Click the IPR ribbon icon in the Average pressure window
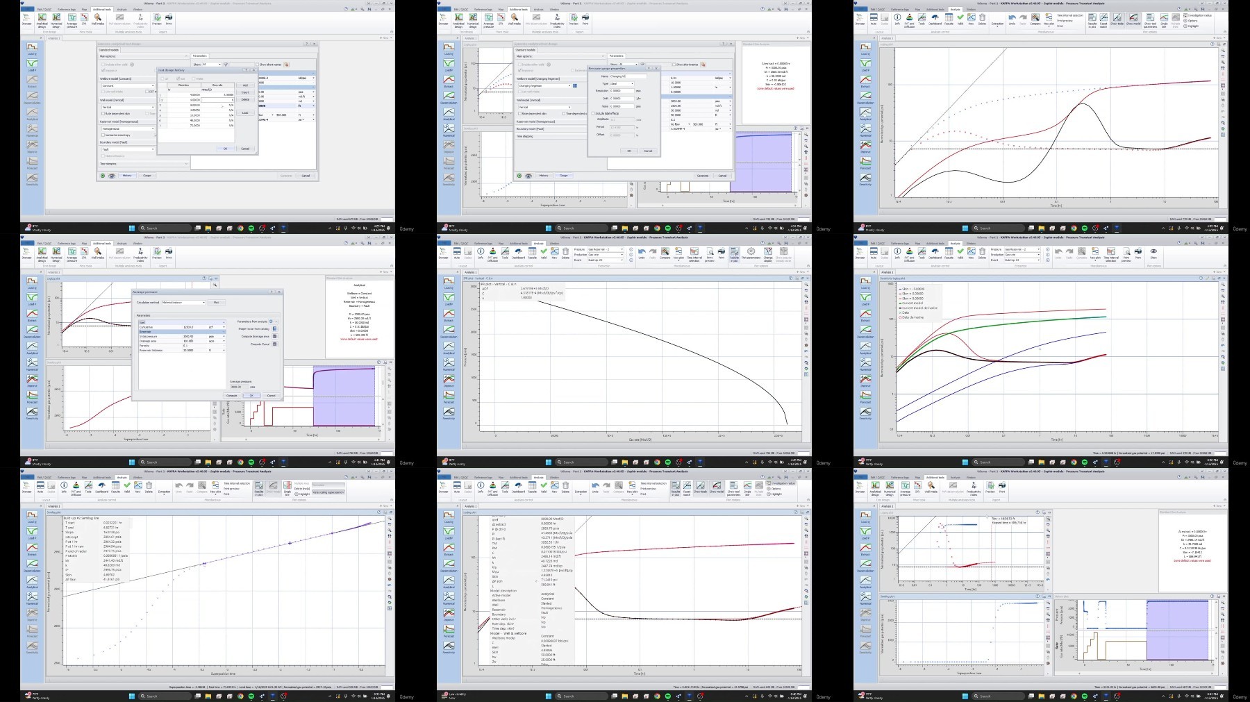 point(83,251)
